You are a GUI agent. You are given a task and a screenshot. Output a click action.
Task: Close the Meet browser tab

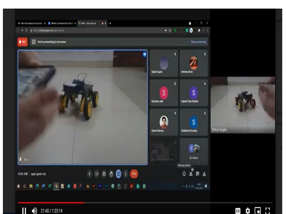pos(105,23)
